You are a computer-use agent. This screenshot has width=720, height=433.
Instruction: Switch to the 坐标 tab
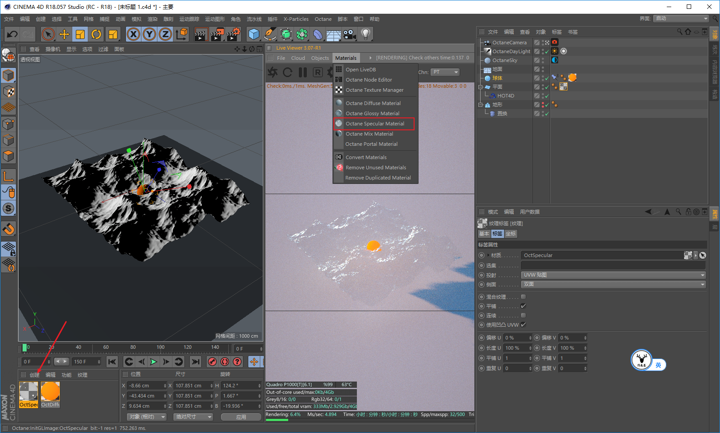point(511,234)
